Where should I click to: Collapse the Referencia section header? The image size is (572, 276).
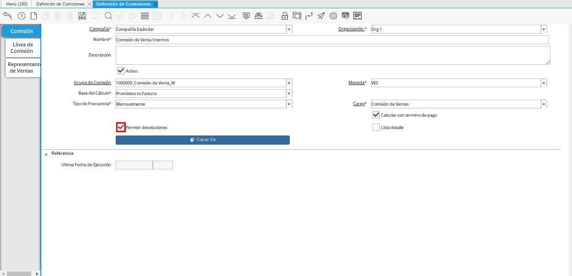pyautogui.click(x=45, y=153)
